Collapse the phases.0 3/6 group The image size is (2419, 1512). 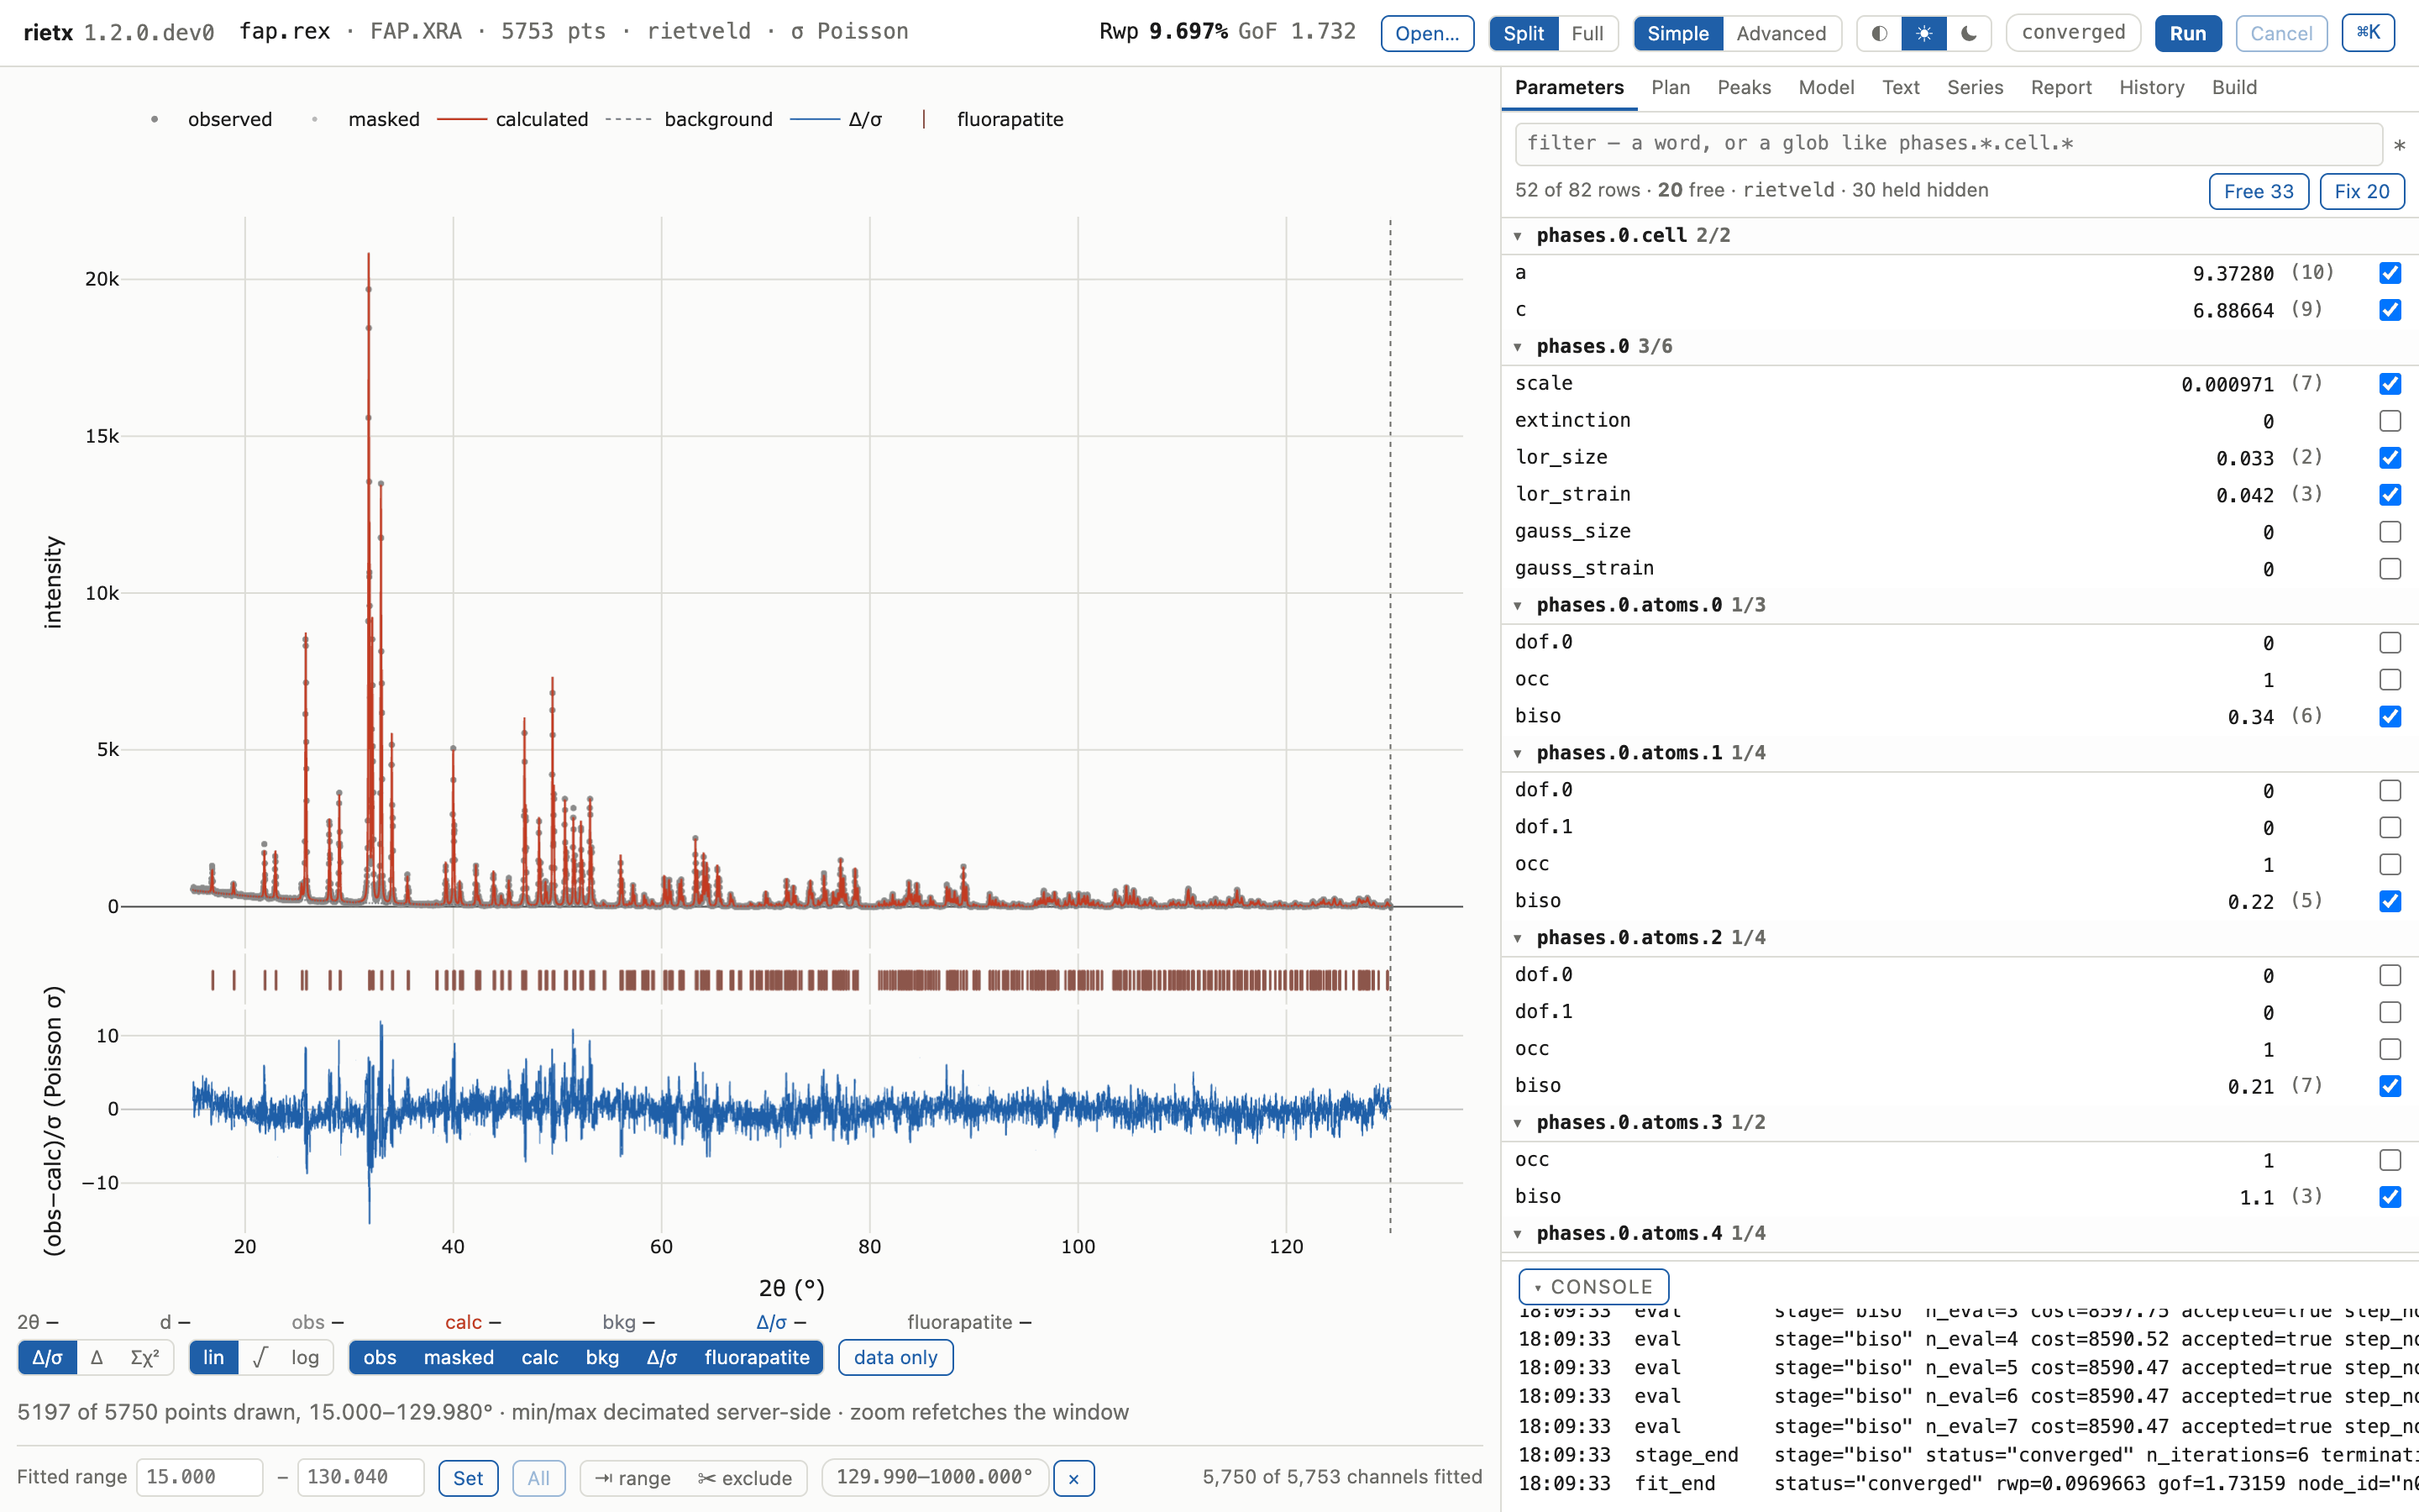(1518, 347)
